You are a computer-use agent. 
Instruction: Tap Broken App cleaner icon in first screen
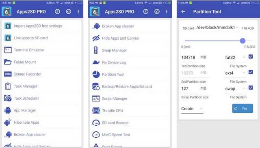8,135
